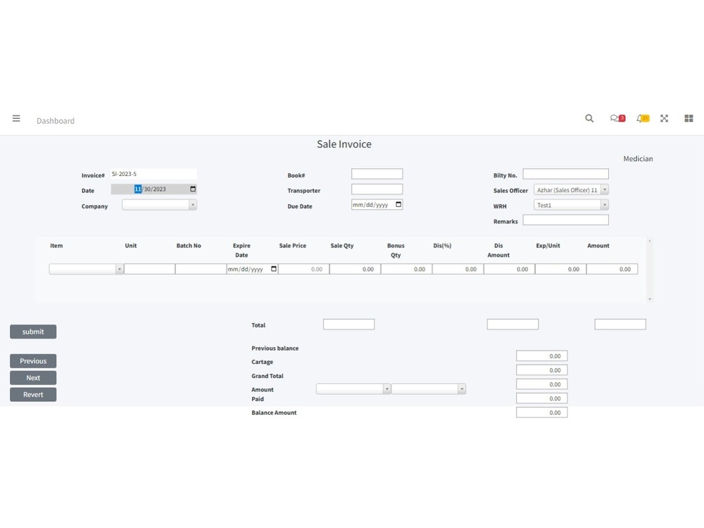Click the Balance Amount value field
Screen dimensions: 704x528
(x=542, y=413)
